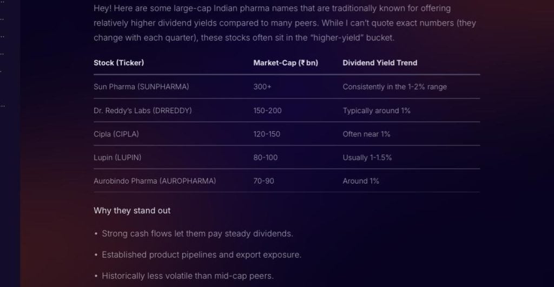
Task: Click the 70-90 market-cap value
Action: point(263,181)
